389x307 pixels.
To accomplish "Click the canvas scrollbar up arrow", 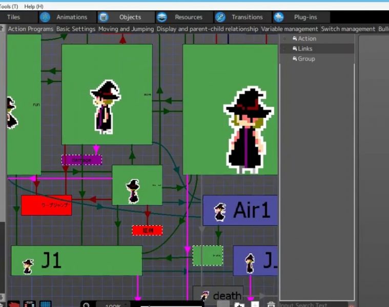I will pos(2,28).
